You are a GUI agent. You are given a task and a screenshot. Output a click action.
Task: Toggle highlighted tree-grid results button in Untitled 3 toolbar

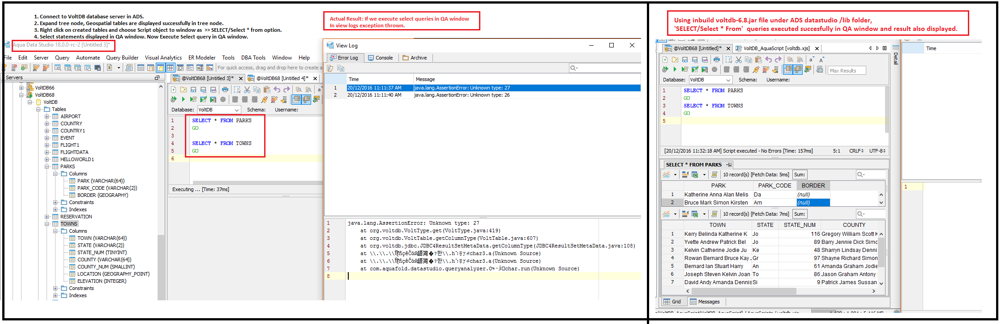[306, 99]
